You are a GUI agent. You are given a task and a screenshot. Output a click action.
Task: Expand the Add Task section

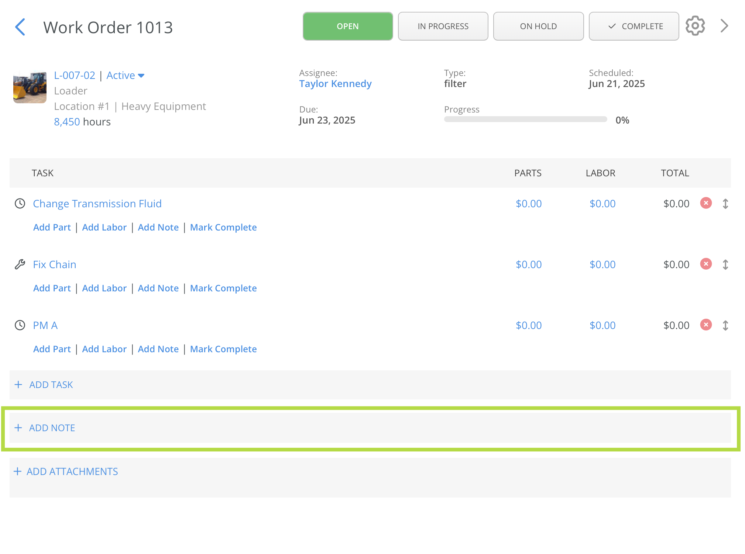pos(51,385)
